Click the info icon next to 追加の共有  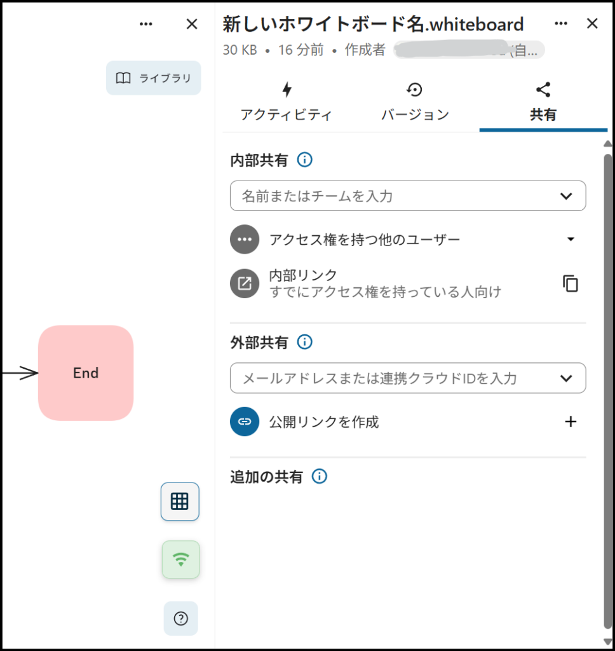coord(320,477)
